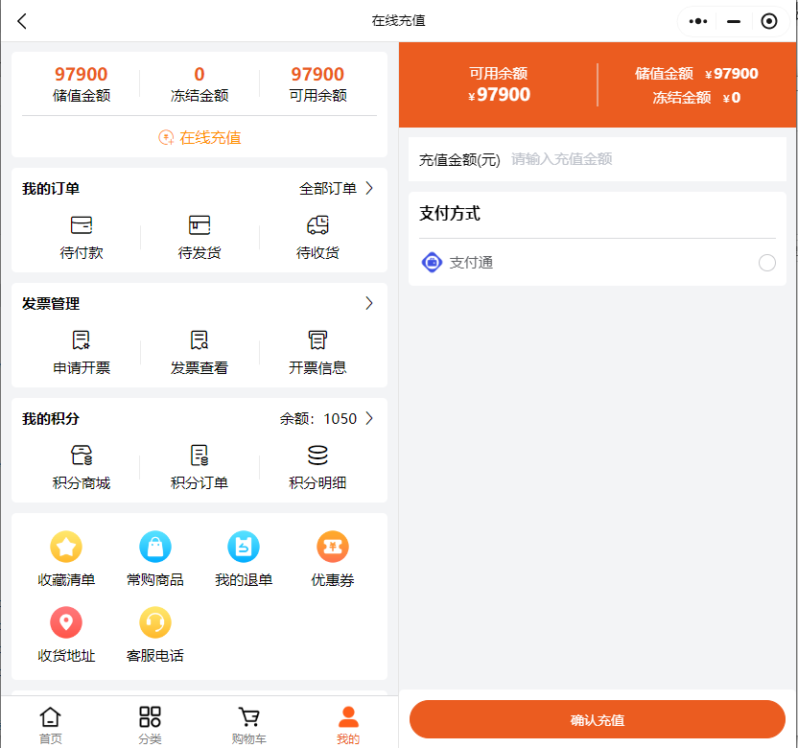
Task: Click the 发票查看 invoice view icon
Action: coord(199,340)
